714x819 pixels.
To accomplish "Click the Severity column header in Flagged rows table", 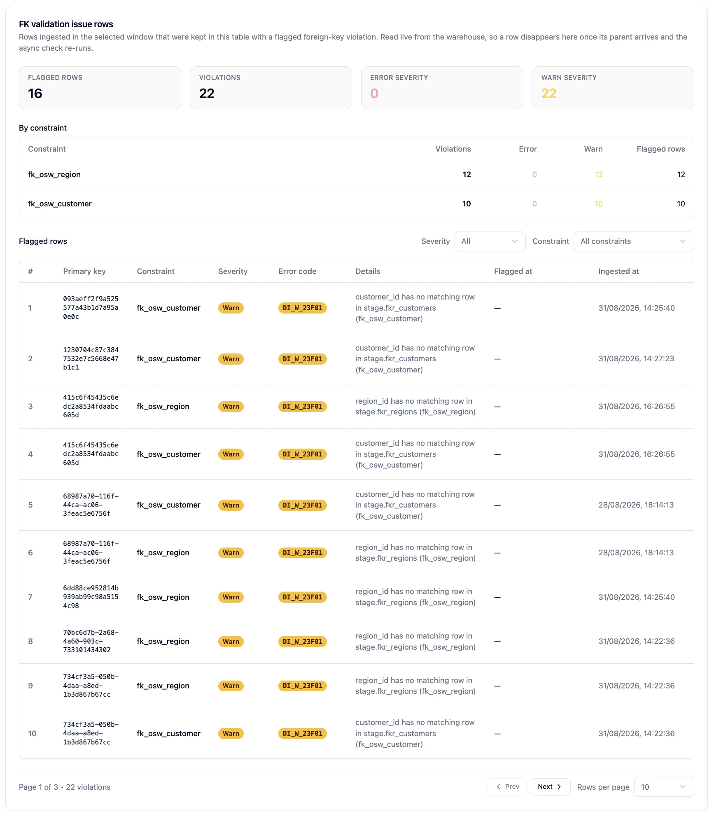I will pos(233,271).
